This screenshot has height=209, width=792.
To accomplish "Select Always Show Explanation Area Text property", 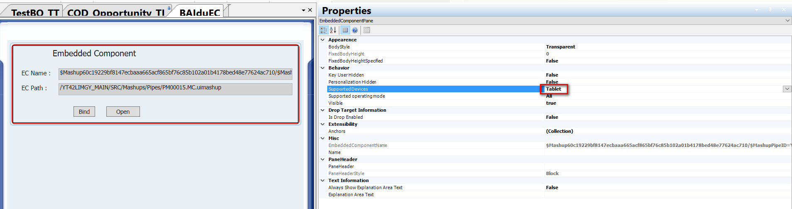I will (x=365, y=187).
